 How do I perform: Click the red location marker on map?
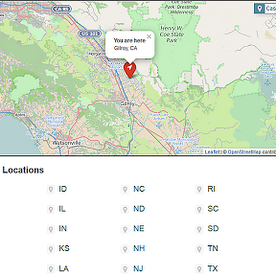point(130,69)
